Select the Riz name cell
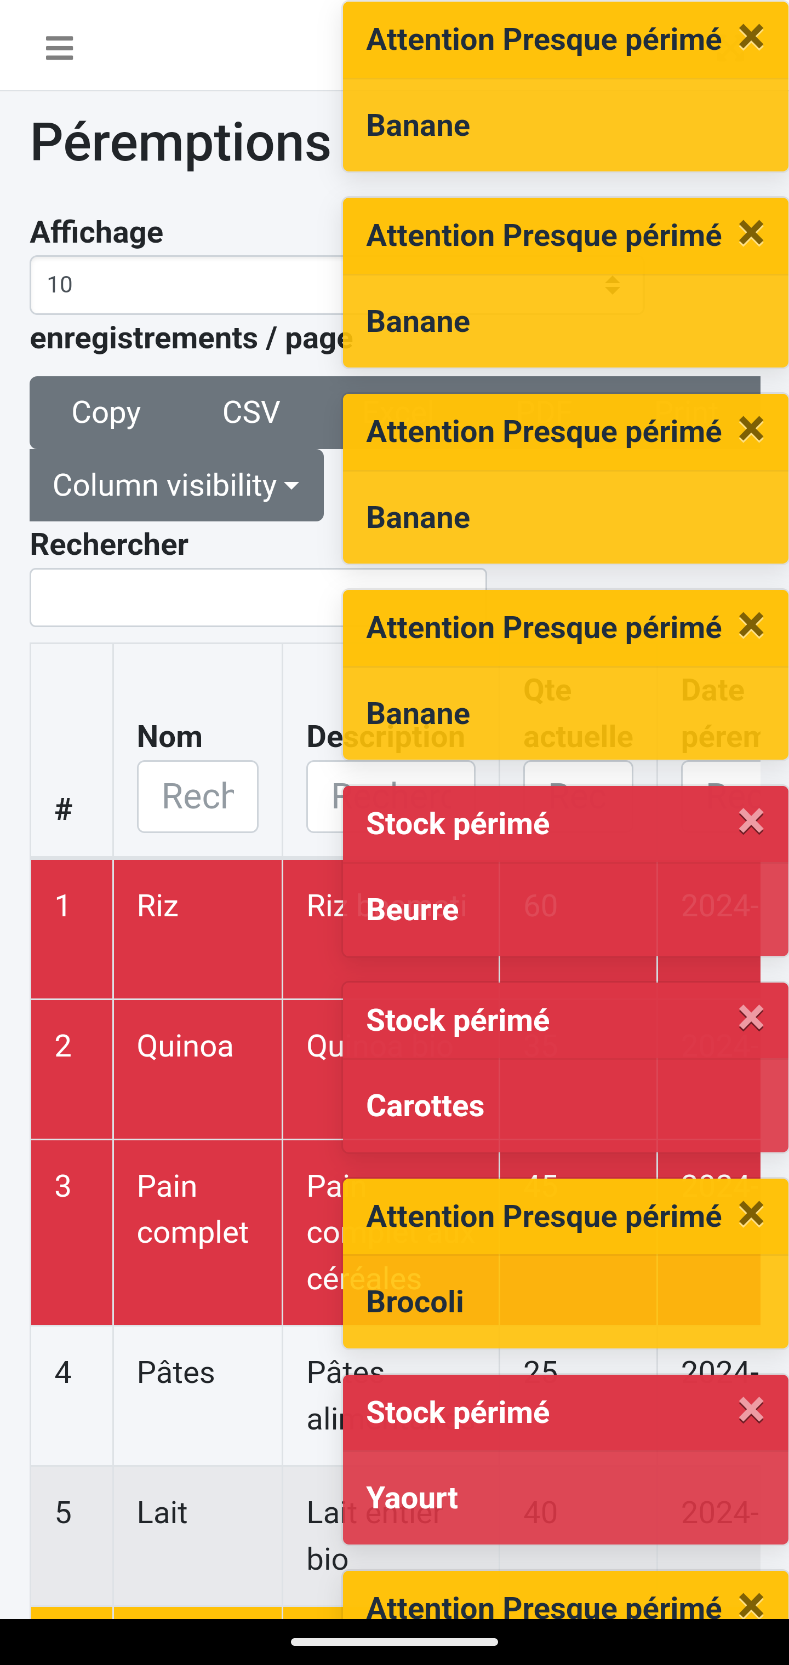This screenshot has width=789, height=1665. pyautogui.click(x=158, y=906)
